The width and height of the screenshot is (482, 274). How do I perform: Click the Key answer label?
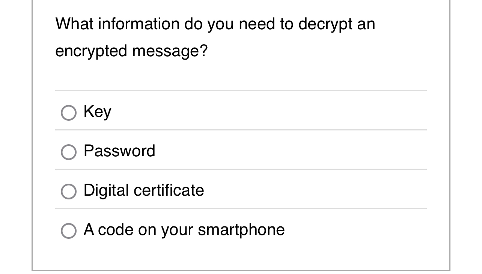pyautogui.click(x=98, y=111)
